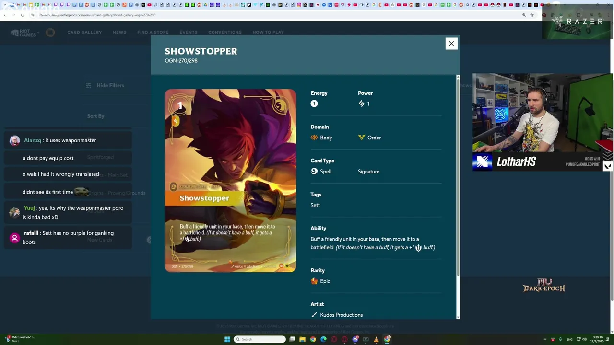Click the Dark Epoch sponsor logo
Viewport: 614px width, 345px height.
tap(543, 285)
